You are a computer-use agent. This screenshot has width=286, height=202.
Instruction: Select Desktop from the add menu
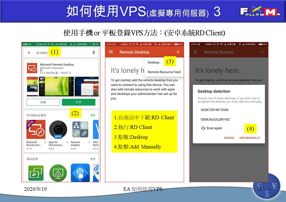coord(153,62)
